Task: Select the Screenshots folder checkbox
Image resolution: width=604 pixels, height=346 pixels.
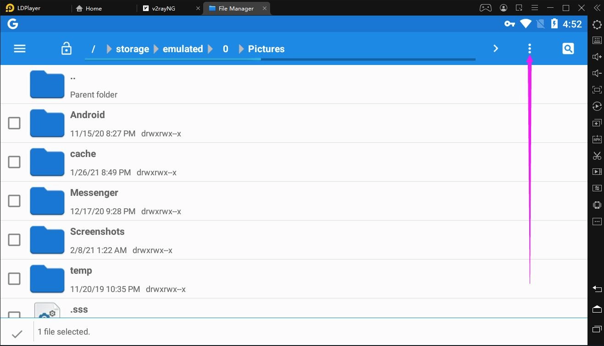Action: point(14,239)
